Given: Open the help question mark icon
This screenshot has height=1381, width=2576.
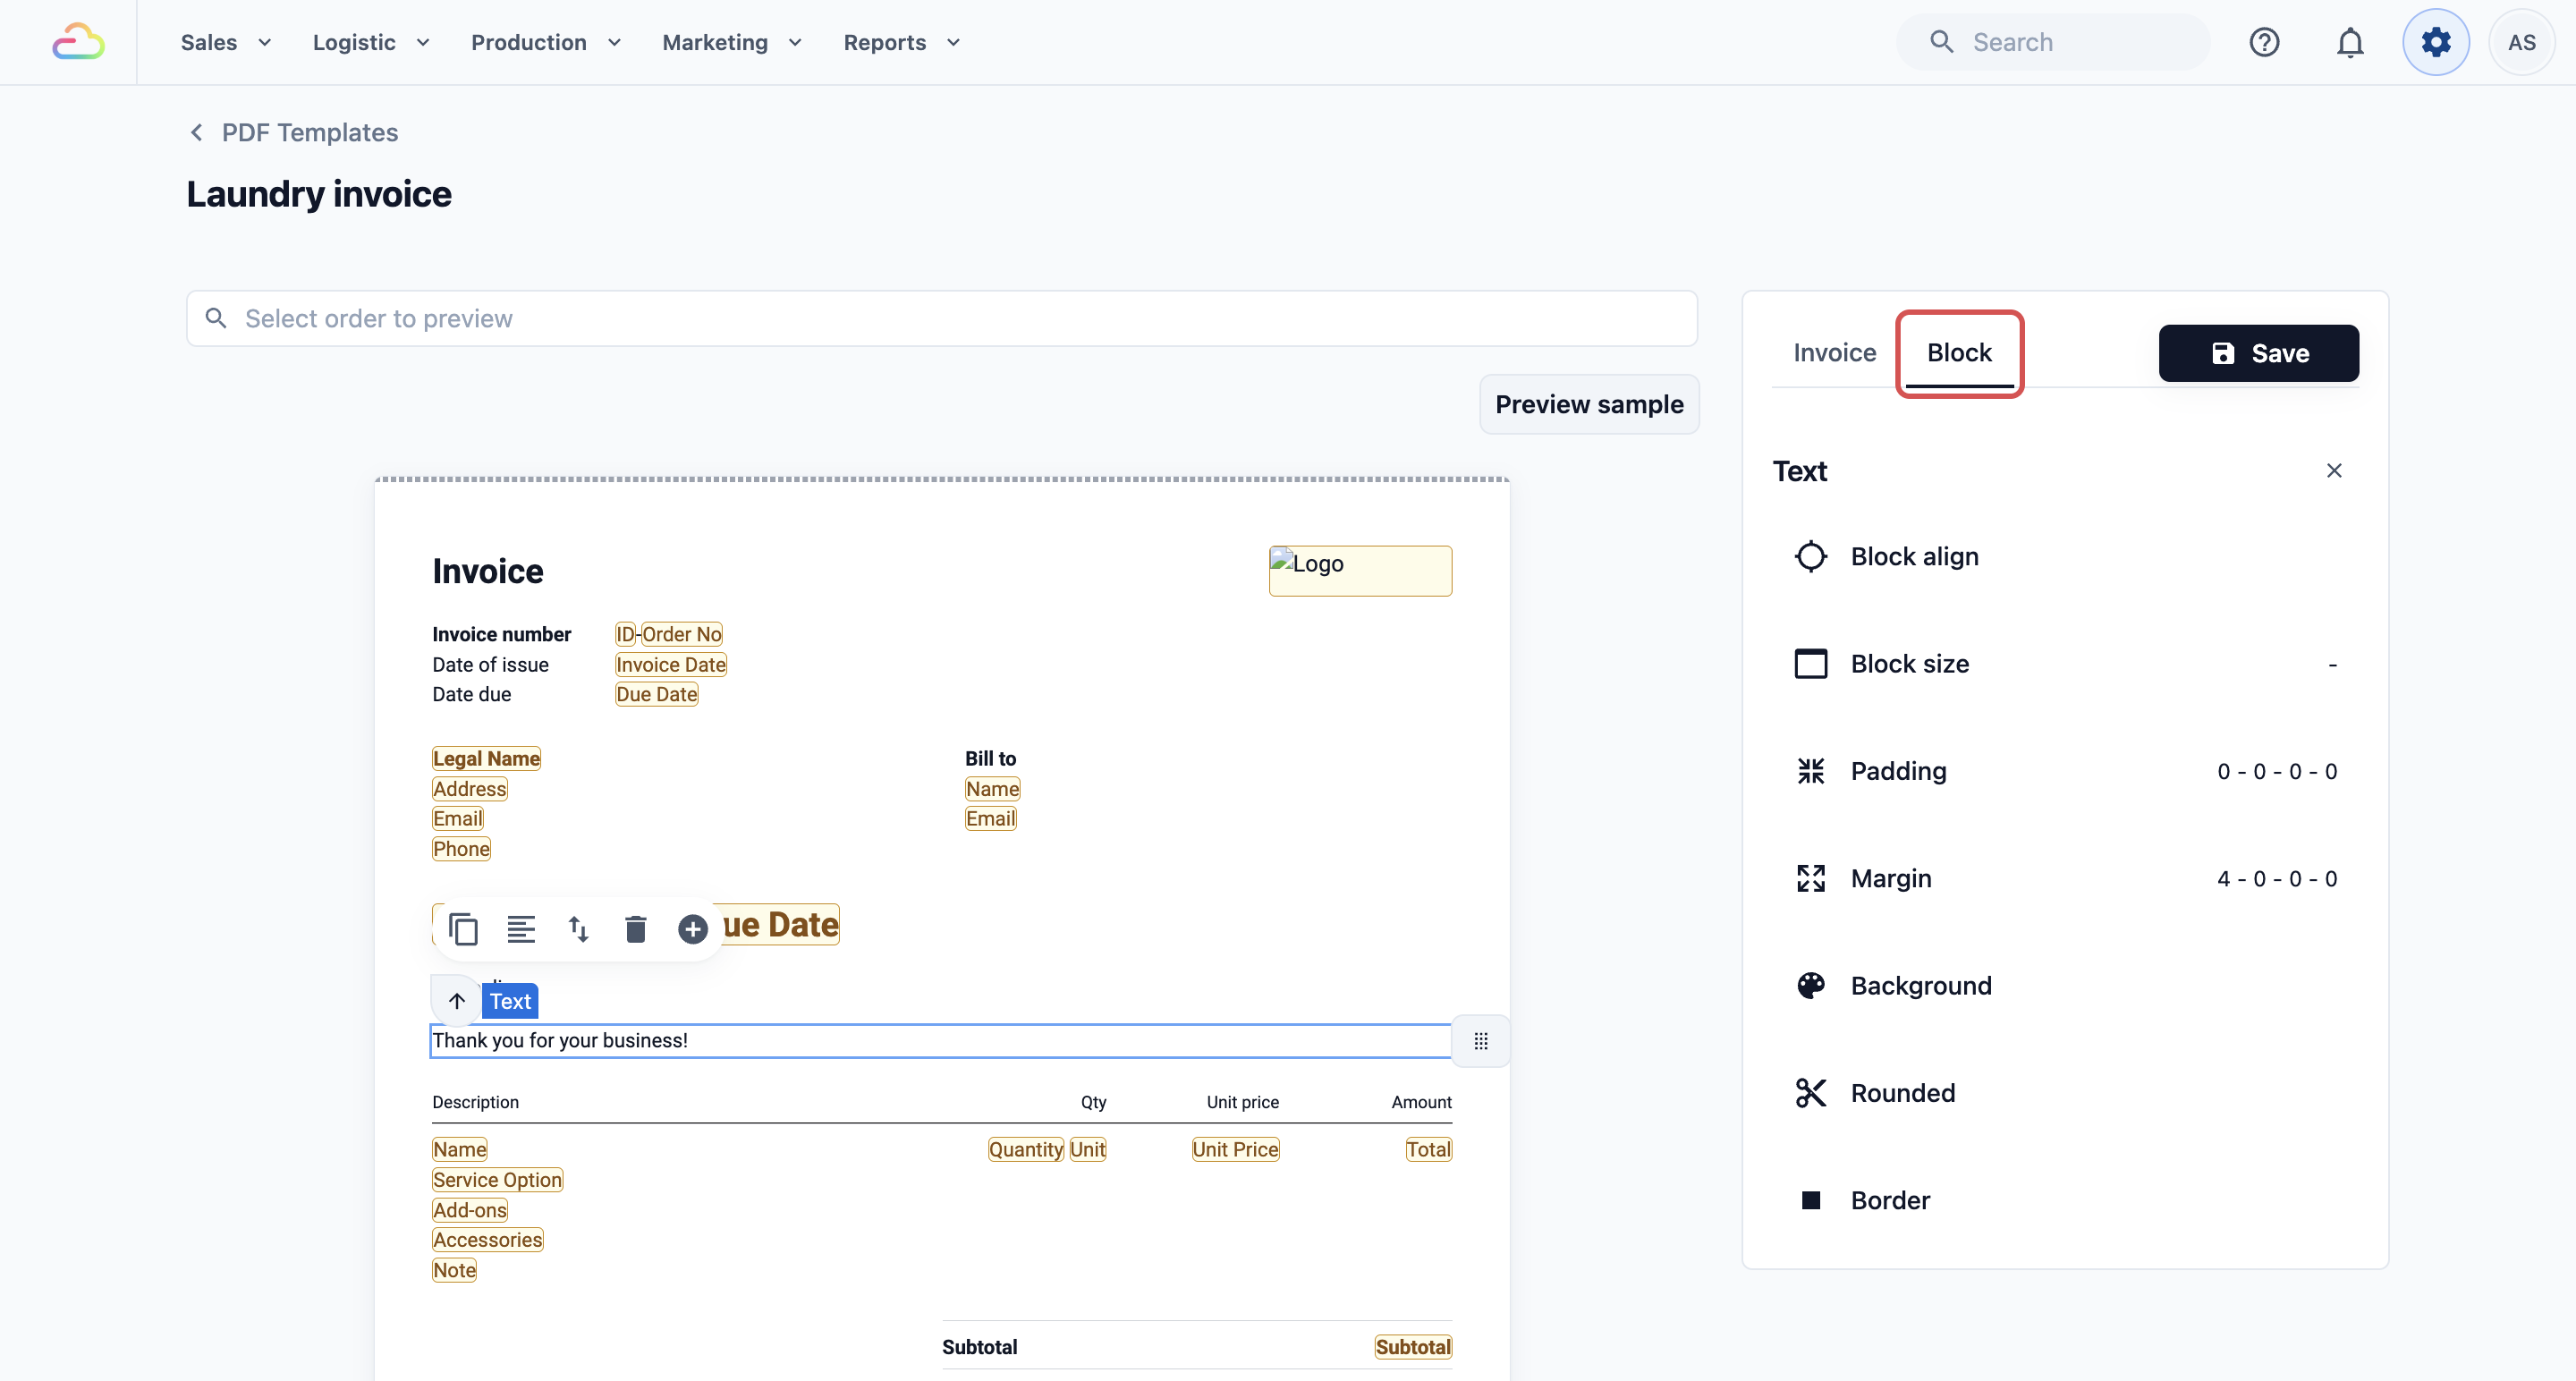Looking at the screenshot, I should pyautogui.click(x=2264, y=42).
